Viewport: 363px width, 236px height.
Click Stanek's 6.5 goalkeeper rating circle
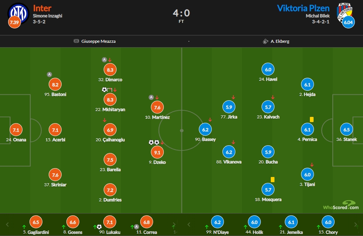click(346, 129)
